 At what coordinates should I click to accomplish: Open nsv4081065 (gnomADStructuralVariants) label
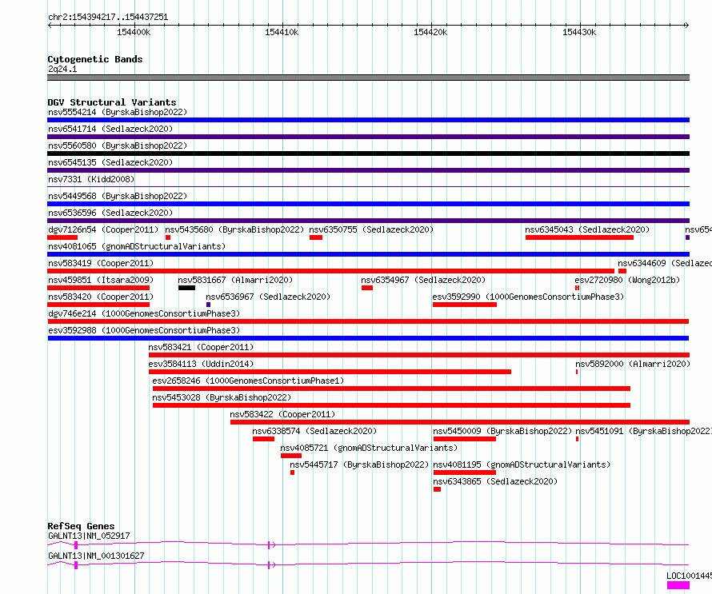(x=137, y=246)
